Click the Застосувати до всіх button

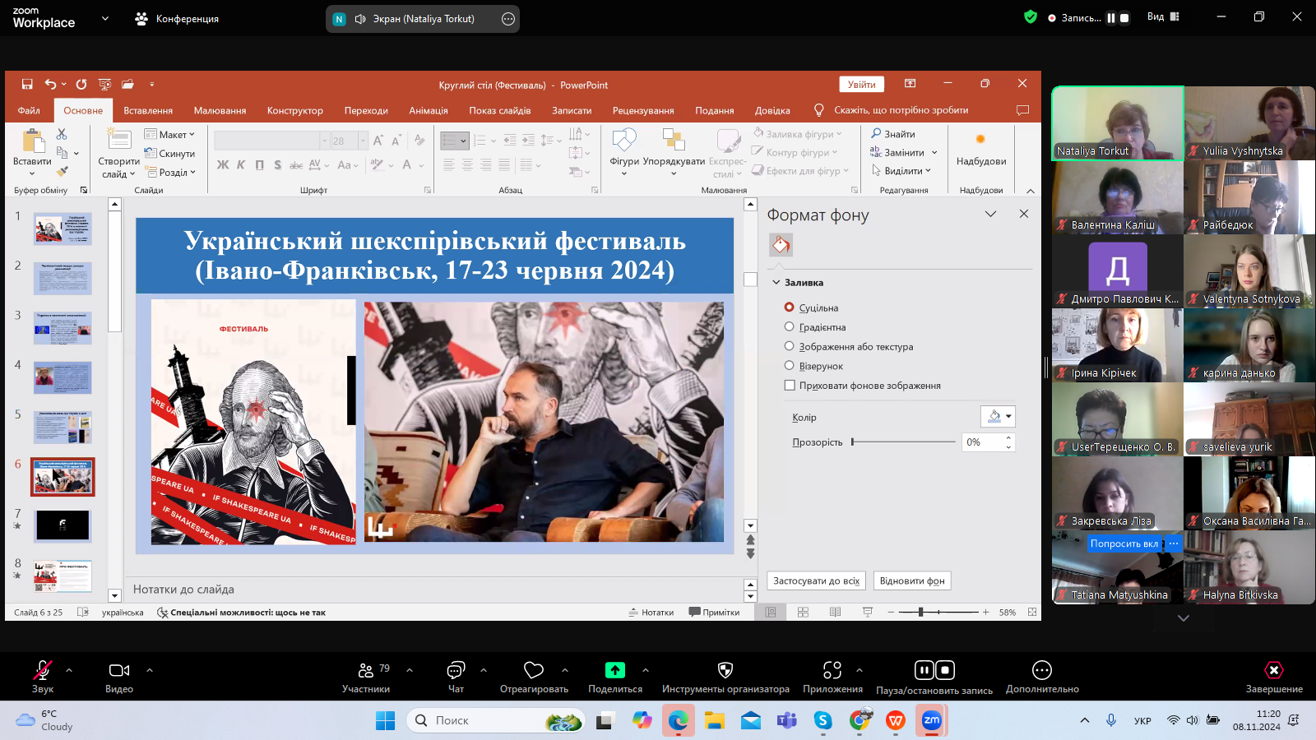[x=816, y=580]
